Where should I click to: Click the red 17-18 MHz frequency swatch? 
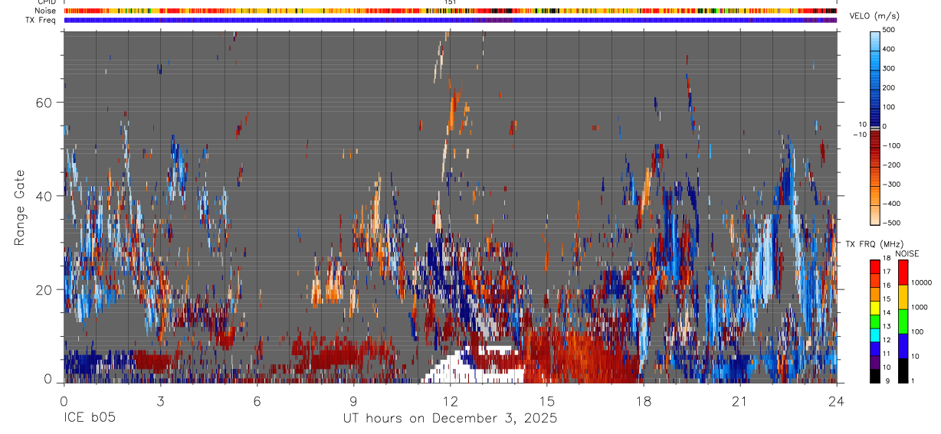click(875, 266)
